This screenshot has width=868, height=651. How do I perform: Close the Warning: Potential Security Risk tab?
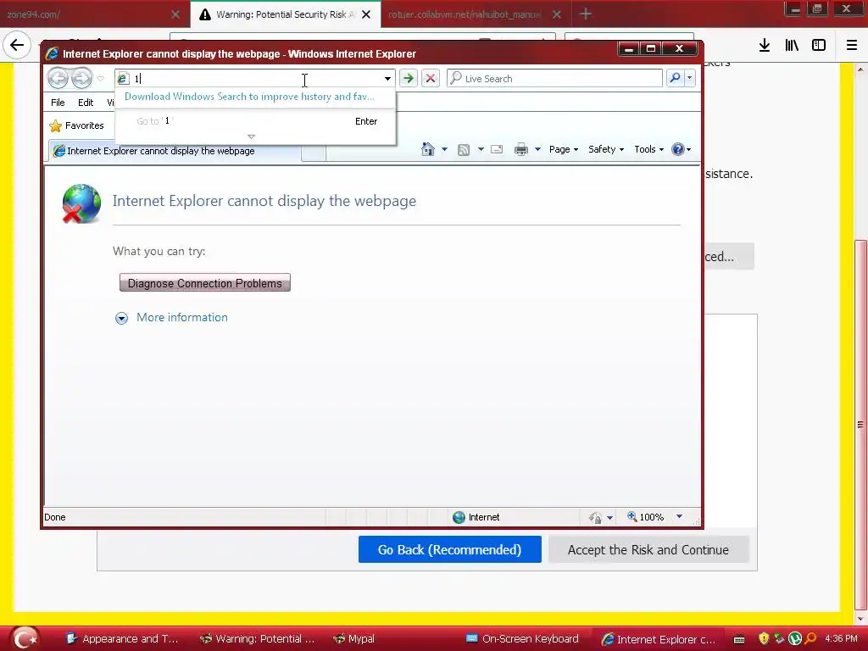[366, 14]
